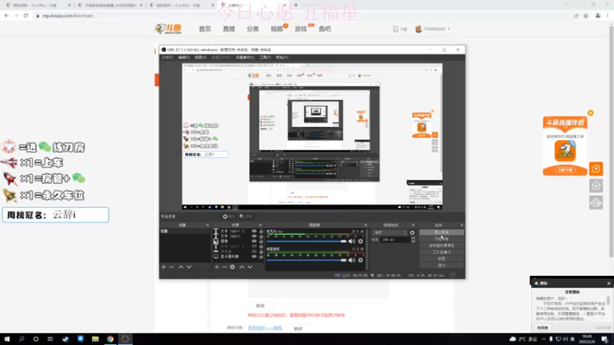
Task: Open gear settings for 麦克风/Aux channel
Action: (x=361, y=242)
